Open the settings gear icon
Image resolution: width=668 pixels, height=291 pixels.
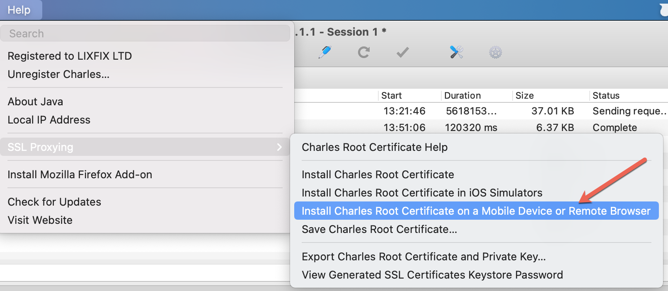[496, 53]
